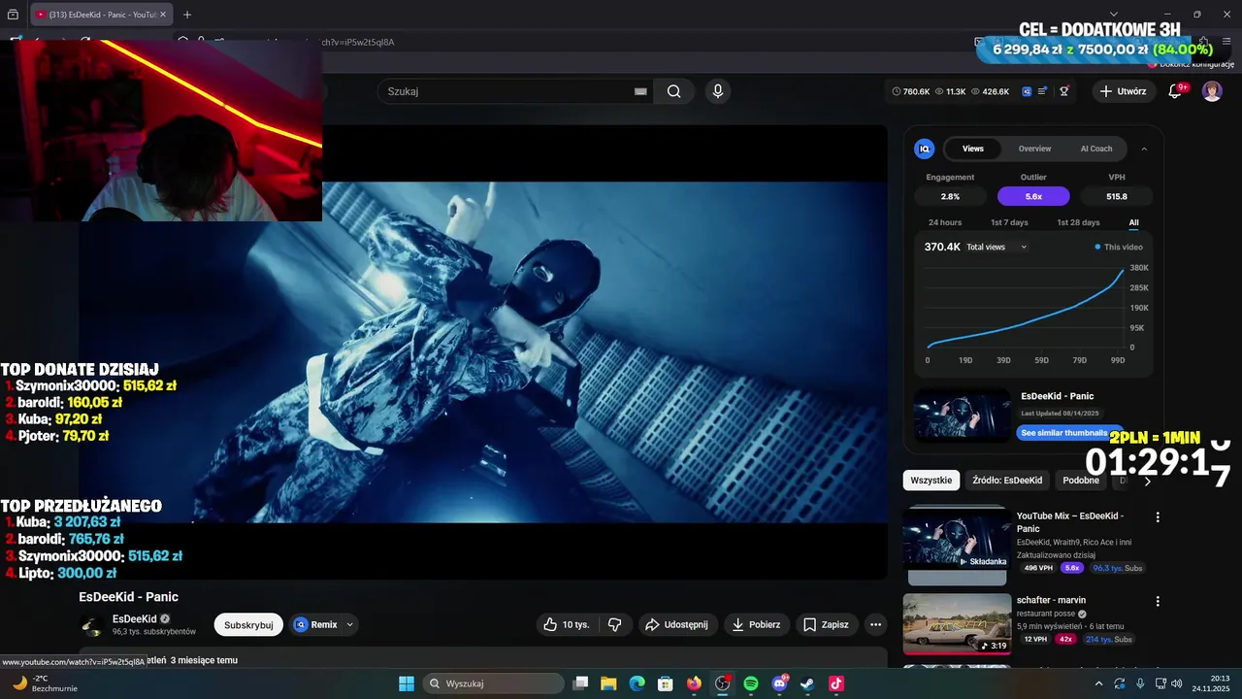Select the 1st 28 days range
Viewport: 1242px width, 699px height.
tap(1078, 222)
